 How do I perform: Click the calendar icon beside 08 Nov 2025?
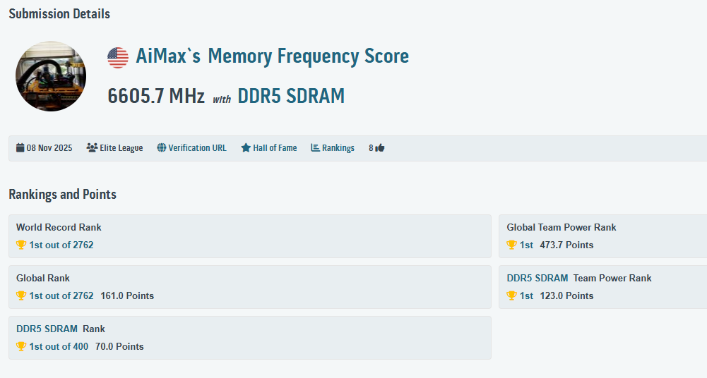[20, 148]
